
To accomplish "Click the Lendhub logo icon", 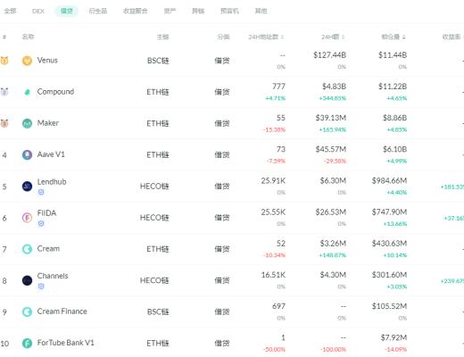I will (x=27, y=187).
